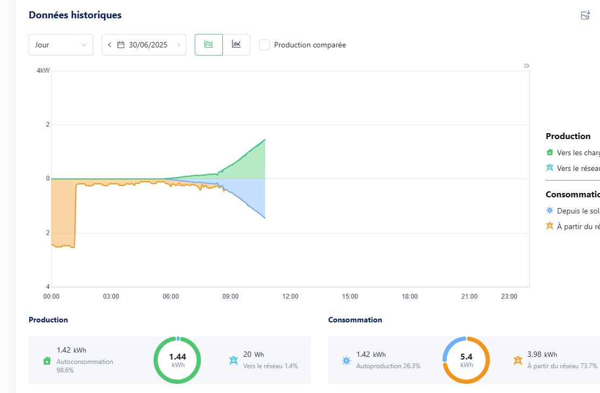Expand the legend panel with double chevron

(527, 66)
